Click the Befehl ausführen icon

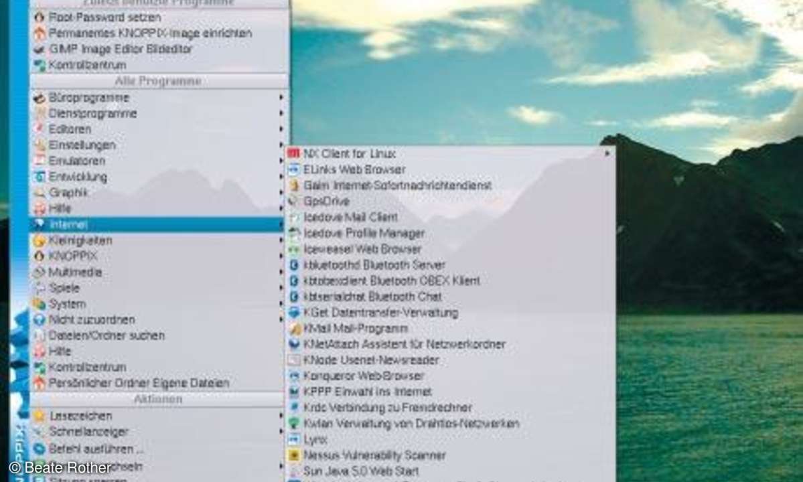[x=40, y=449]
